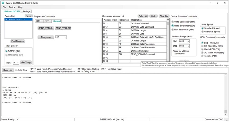Select the General sequencer commands tab
This screenshot has height=122, width=230.
tap(57, 21)
